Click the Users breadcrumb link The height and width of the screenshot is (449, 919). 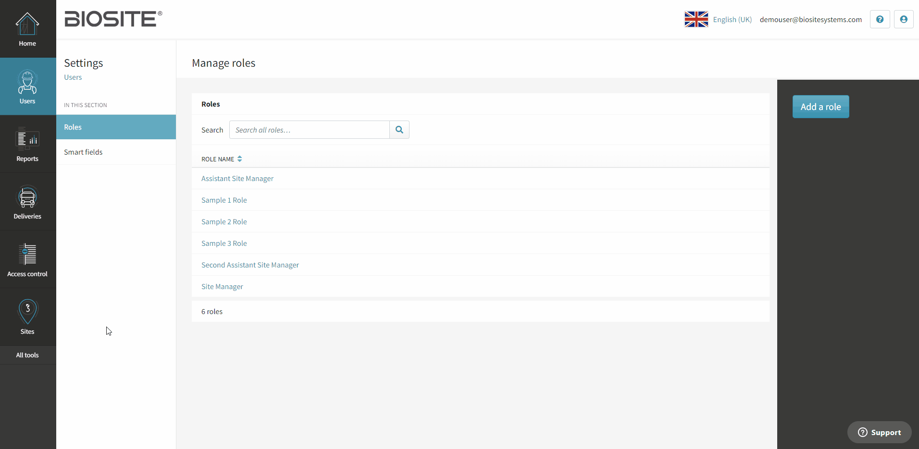(73, 77)
